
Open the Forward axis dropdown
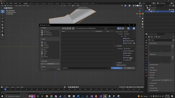[129, 34]
